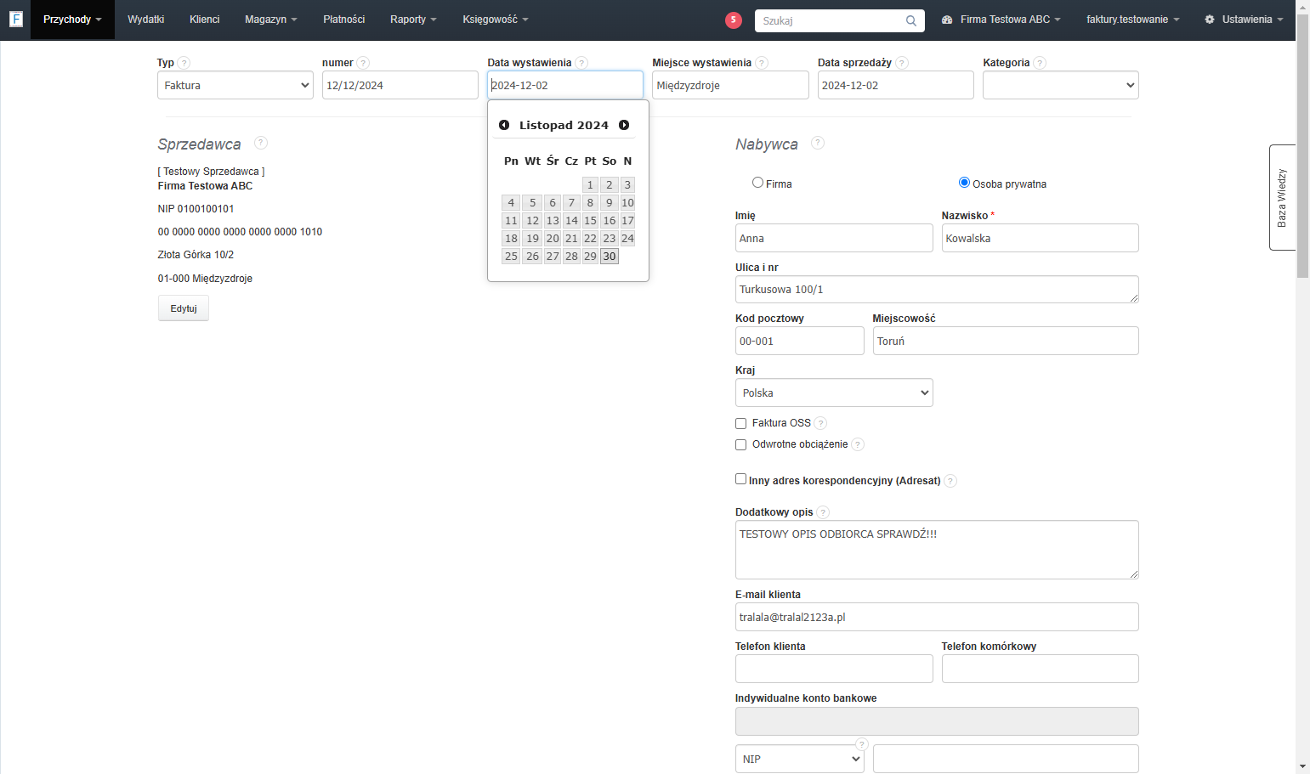Viewport: 1310px width, 774px height.
Task: Open the Raporty menu
Action: tap(413, 20)
